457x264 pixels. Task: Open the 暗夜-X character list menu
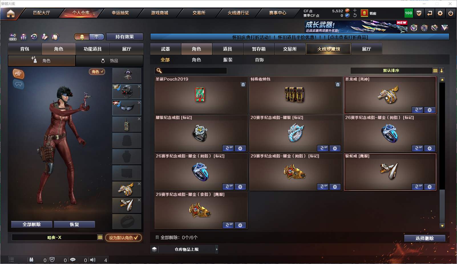click(x=100, y=238)
